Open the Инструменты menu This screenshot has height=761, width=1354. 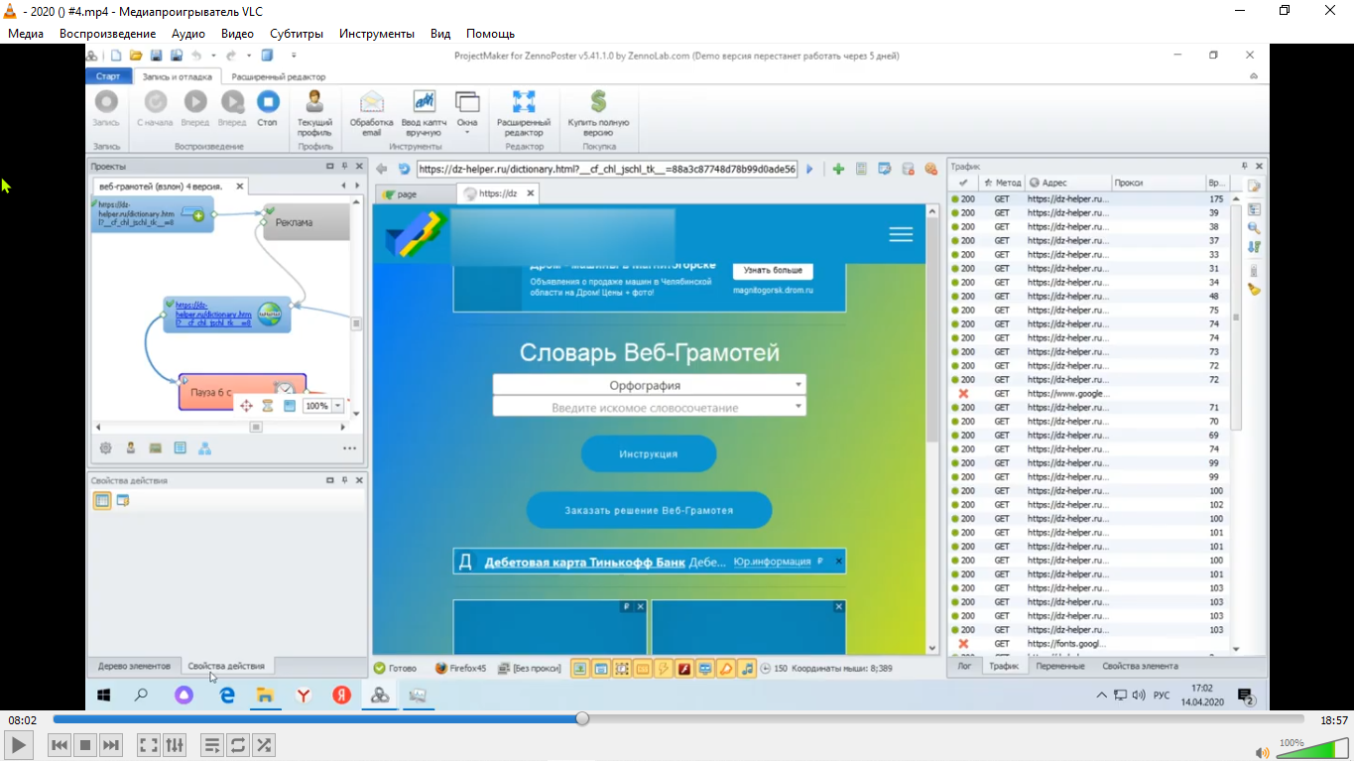point(376,33)
